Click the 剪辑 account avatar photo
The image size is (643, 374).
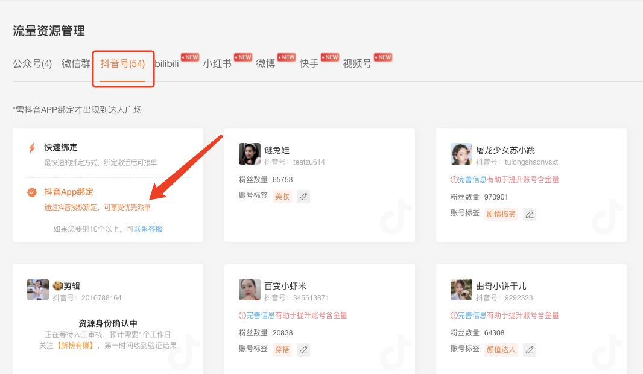tap(38, 290)
